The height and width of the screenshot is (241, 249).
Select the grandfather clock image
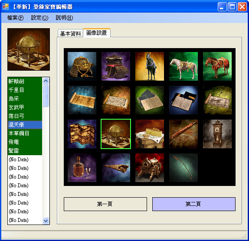217,134
